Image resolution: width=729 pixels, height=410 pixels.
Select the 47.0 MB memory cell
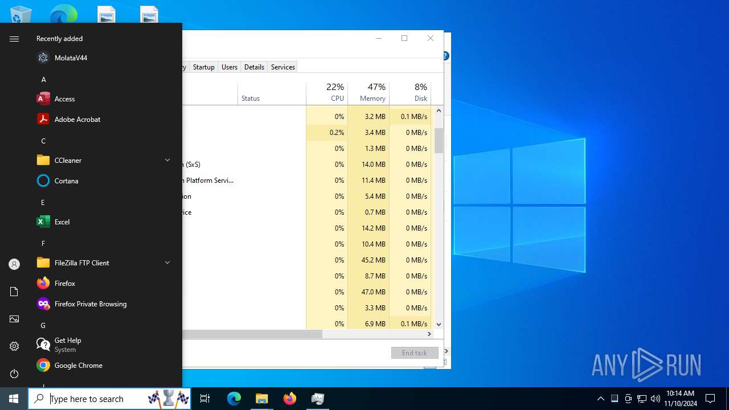click(x=368, y=292)
